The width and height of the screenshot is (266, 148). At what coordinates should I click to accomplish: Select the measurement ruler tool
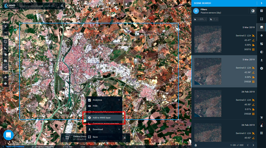tap(5, 48)
